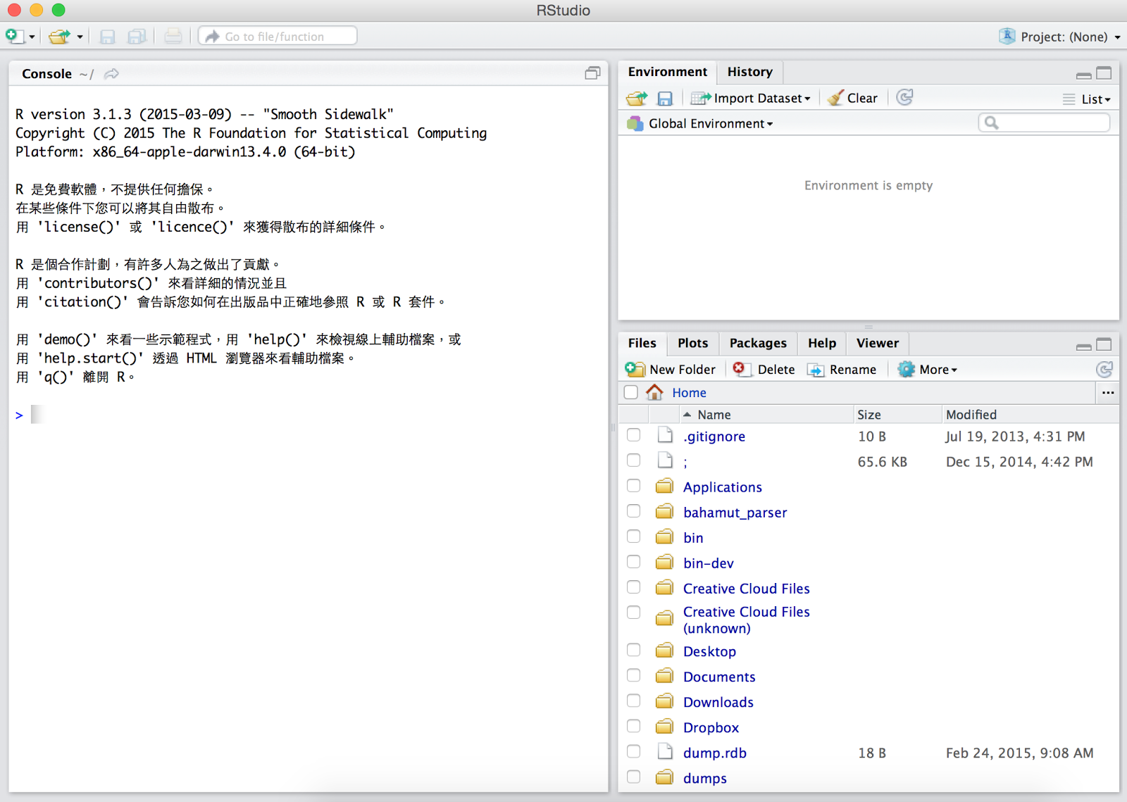Viewport: 1127px width, 802px height.
Task: Open the Downloads folder
Action: (x=718, y=702)
